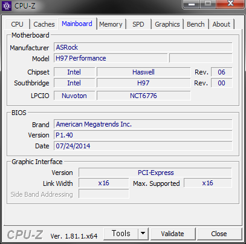
Task: Click BIOS brand American Megatrends Inc.
Action: [x=143, y=124]
